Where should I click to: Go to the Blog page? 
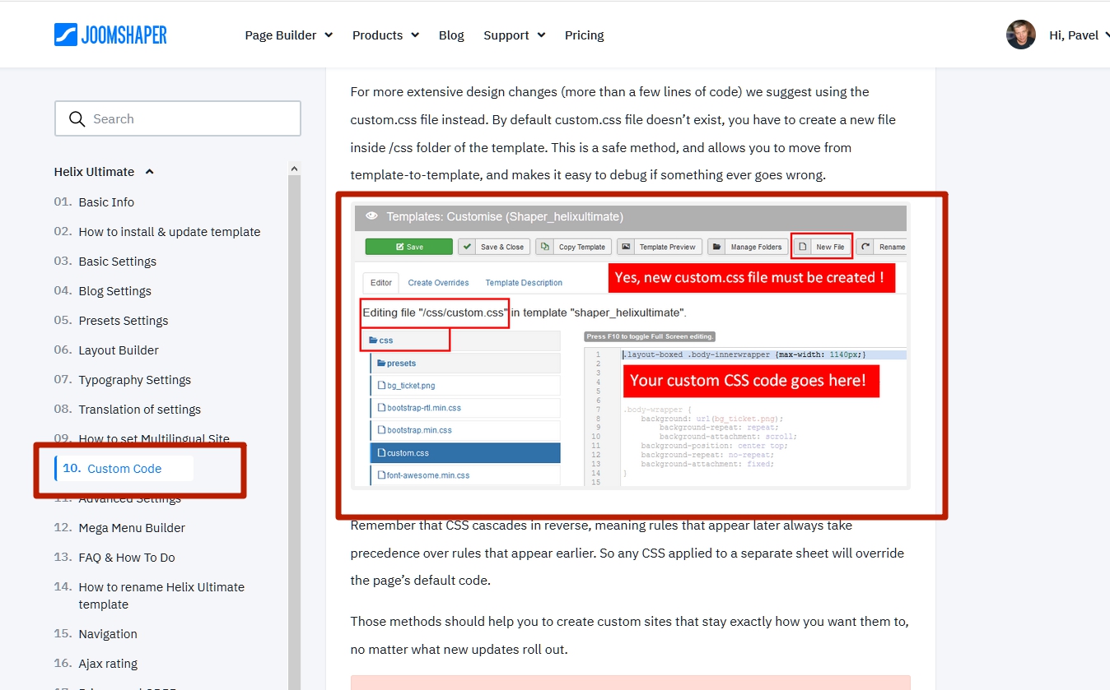tap(451, 35)
